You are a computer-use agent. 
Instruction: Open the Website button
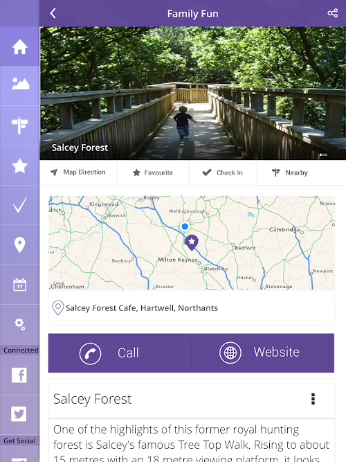tap(263, 353)
